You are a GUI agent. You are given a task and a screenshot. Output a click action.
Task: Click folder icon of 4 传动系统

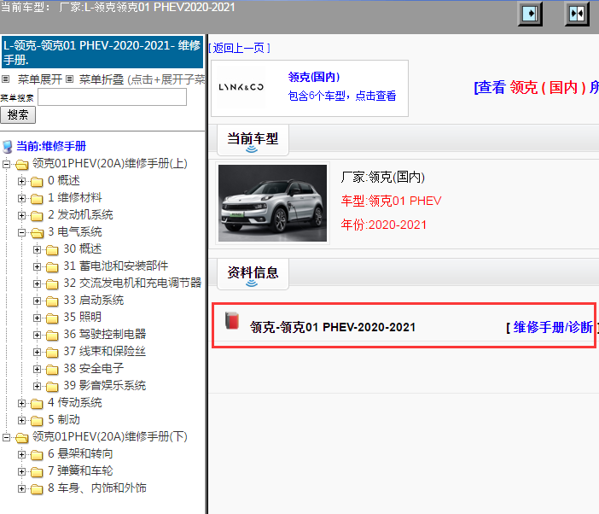(x=37, y=404)
